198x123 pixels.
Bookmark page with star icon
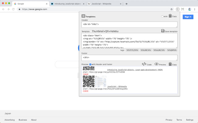[171, 9]
